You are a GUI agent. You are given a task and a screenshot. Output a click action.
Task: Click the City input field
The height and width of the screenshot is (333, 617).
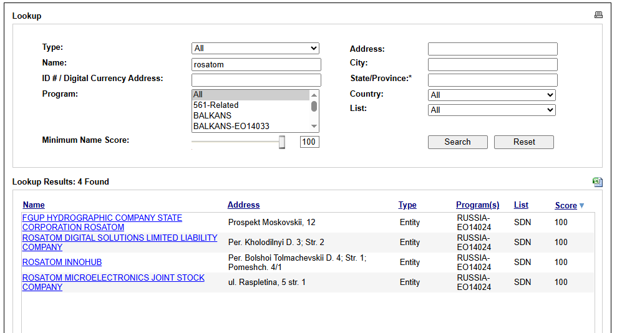click(493, 64)
